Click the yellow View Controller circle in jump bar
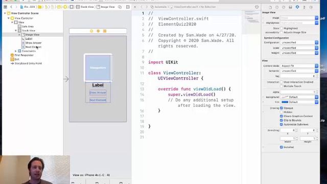Image resolution: width=327 pixels, height=184 pixels. (x=65, y=7)
